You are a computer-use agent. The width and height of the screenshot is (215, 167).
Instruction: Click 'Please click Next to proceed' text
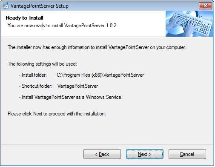tap(57, 114)
